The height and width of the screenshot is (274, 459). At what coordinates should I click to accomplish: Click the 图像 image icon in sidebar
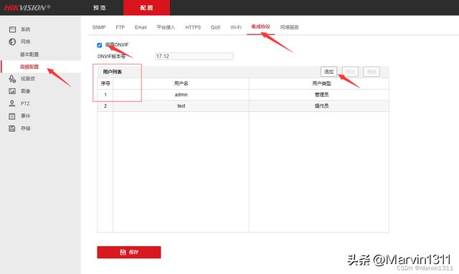12,91
